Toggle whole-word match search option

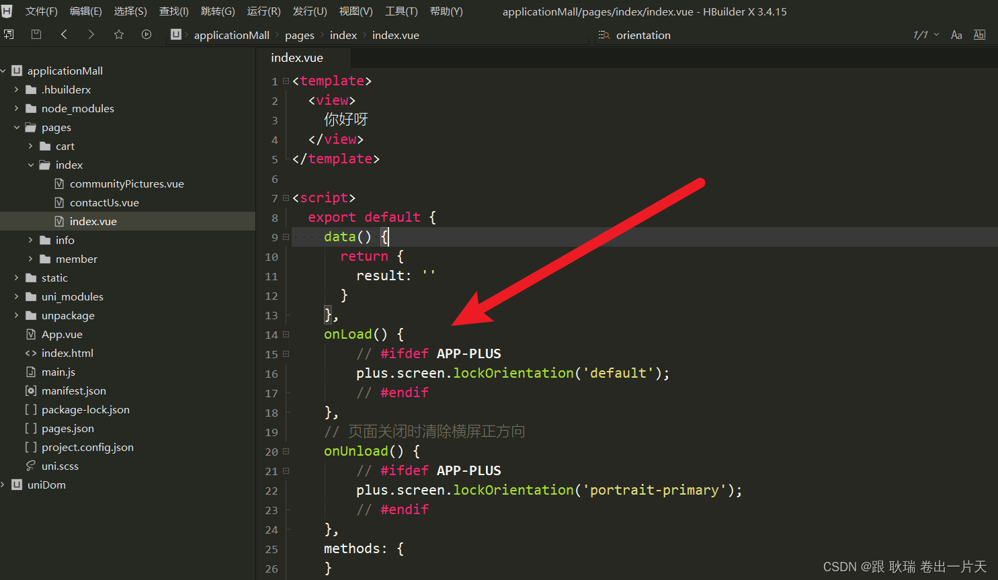(980, 35)
